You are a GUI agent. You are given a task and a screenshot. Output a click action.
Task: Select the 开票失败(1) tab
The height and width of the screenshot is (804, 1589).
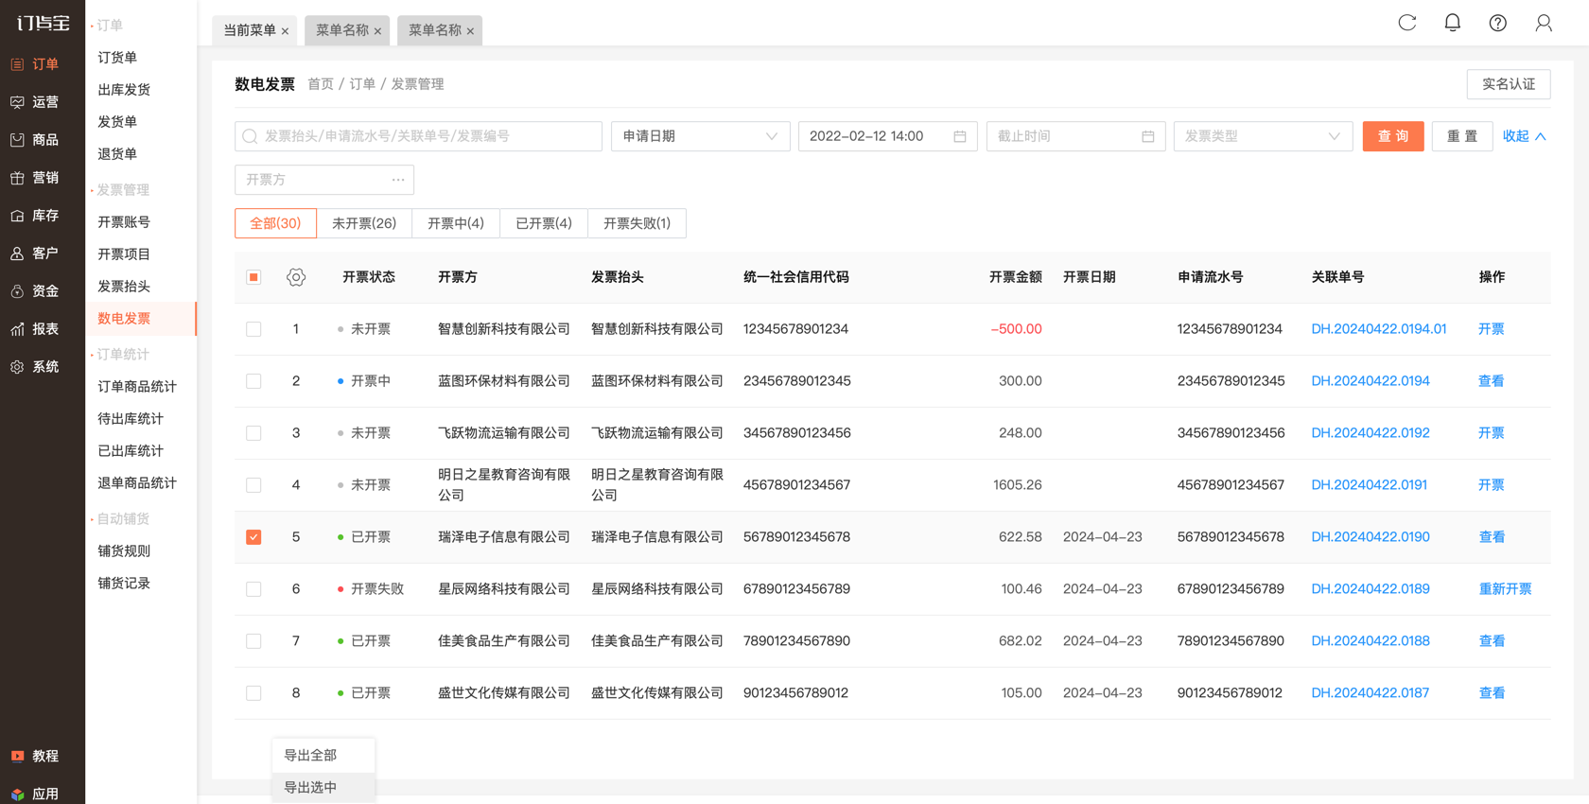click(637, 223)
